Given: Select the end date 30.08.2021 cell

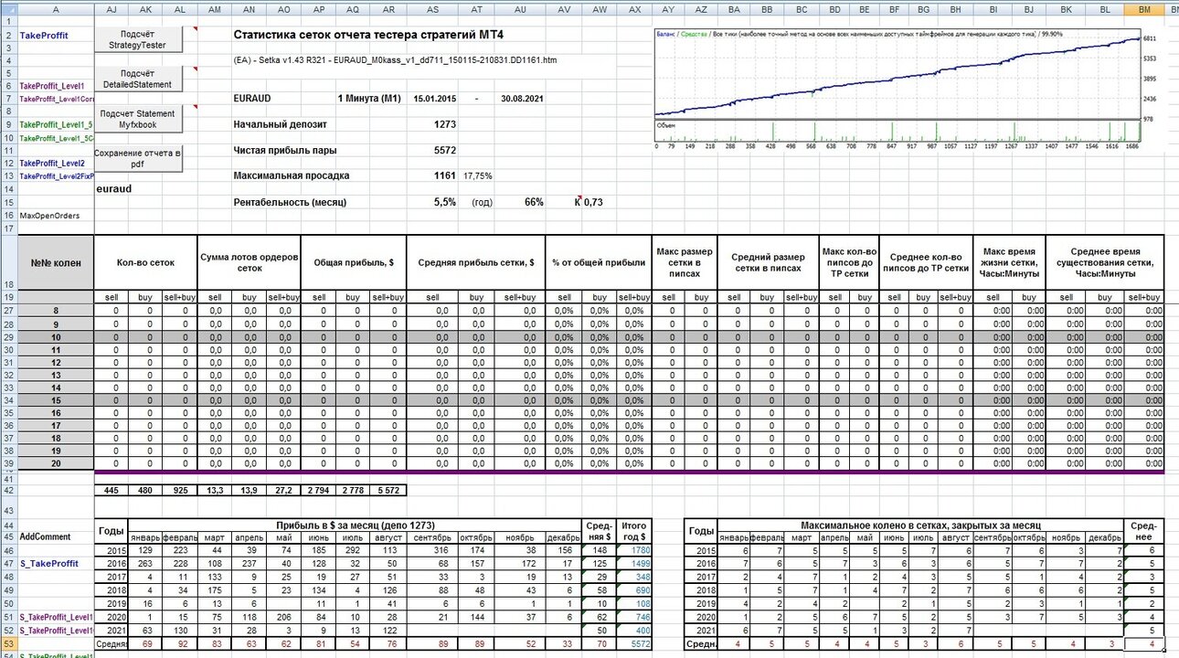Looking at the screenshot, I should tap(522, 99).
